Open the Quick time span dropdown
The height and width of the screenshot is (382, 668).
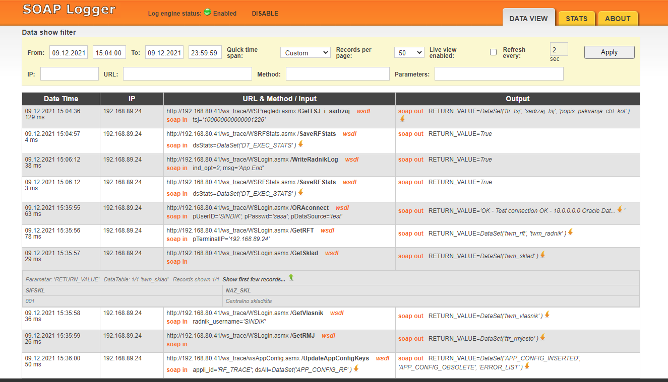pos(305,53)
